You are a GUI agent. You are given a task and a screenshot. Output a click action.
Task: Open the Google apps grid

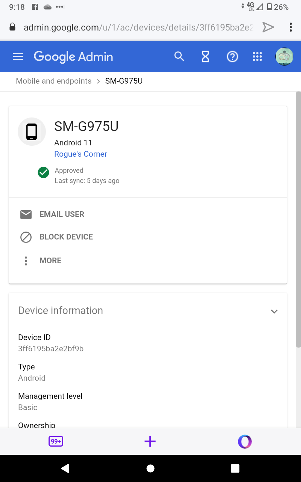click(257, 56)
